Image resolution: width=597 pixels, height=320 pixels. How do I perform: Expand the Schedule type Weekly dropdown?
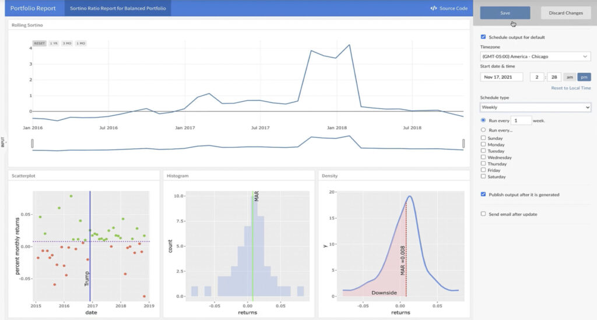point(535,108)
